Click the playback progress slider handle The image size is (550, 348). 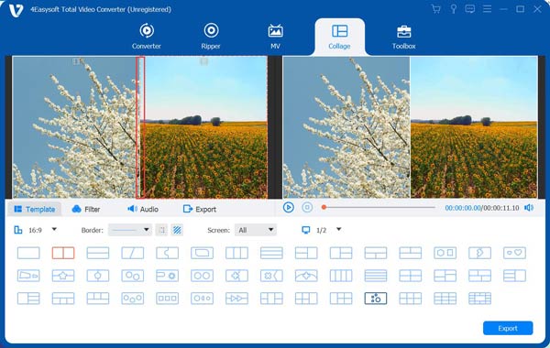(x=324, y=208)
